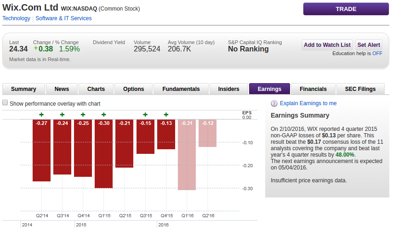Screen dimensions: 393x231
Task: Select the Earnings tab
Action: point(269,89)
